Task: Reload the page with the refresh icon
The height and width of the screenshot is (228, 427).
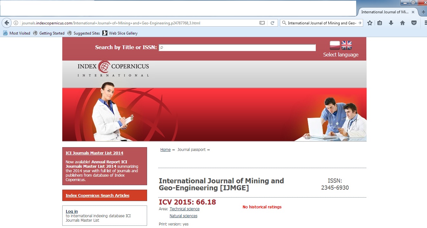Action: (272, 23)
